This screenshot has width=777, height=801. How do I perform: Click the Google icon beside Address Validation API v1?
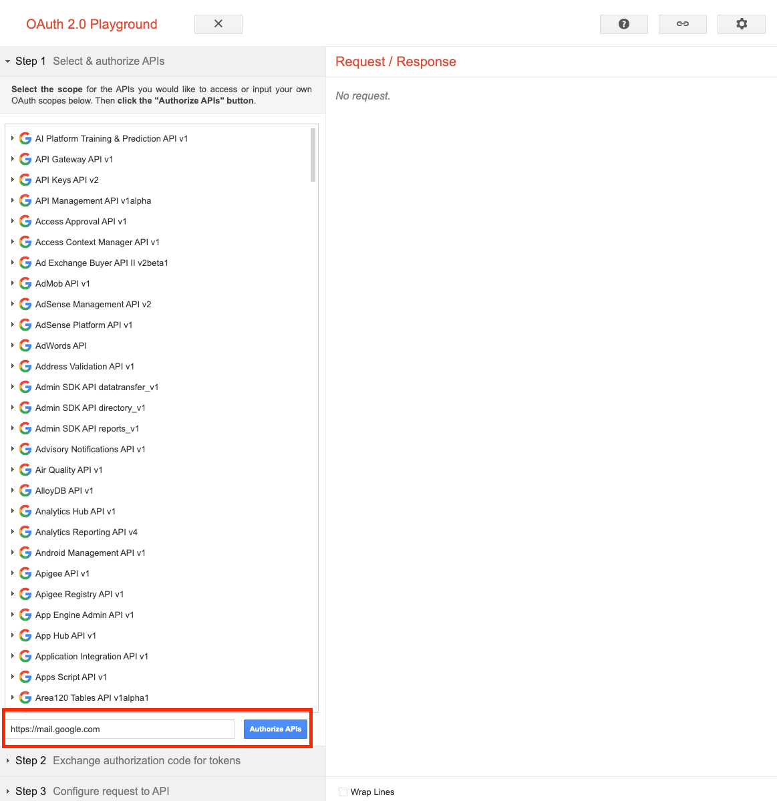coord(25,366)
